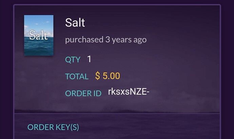Select the order ID rksxsNZE- text
Image resolution: width=234 pixels, height=139 pixels.
click(129, 92)
